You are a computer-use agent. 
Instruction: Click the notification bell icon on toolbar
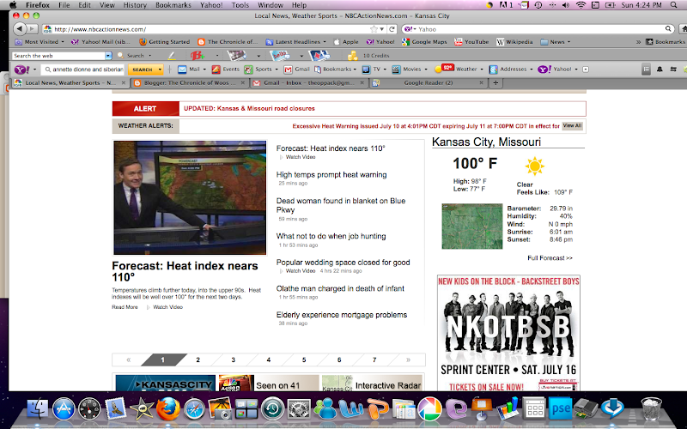660,69
